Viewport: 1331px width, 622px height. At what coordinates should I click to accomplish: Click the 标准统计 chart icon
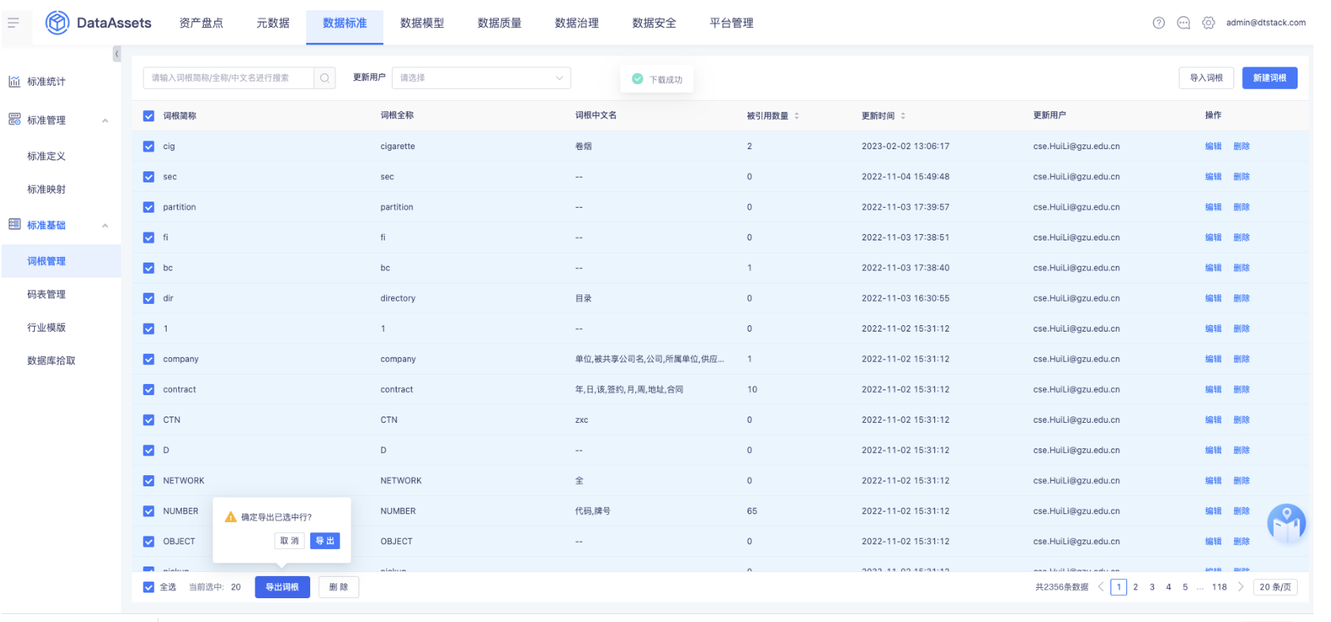pos(14,82)
